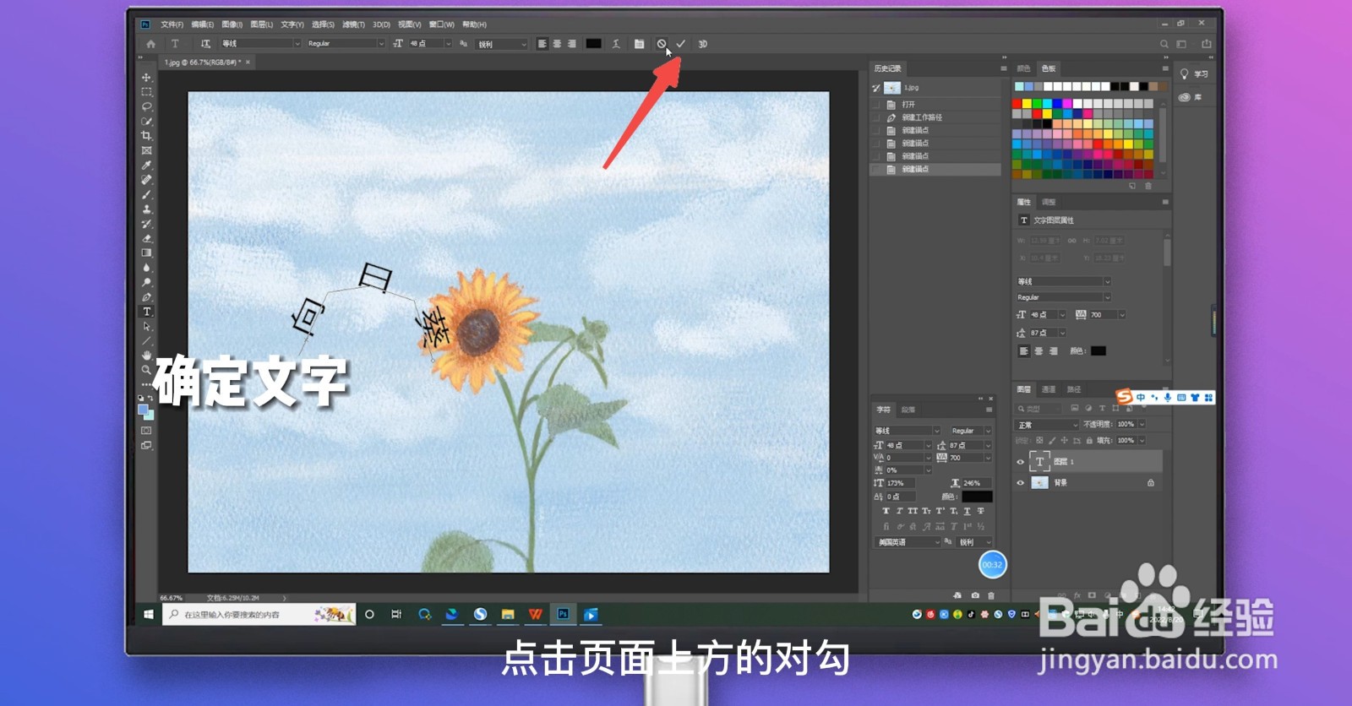This screenshot has height=706, width=1352.
Task: Commit text with the checkmark icon
Action: click(x=680, y=44)
